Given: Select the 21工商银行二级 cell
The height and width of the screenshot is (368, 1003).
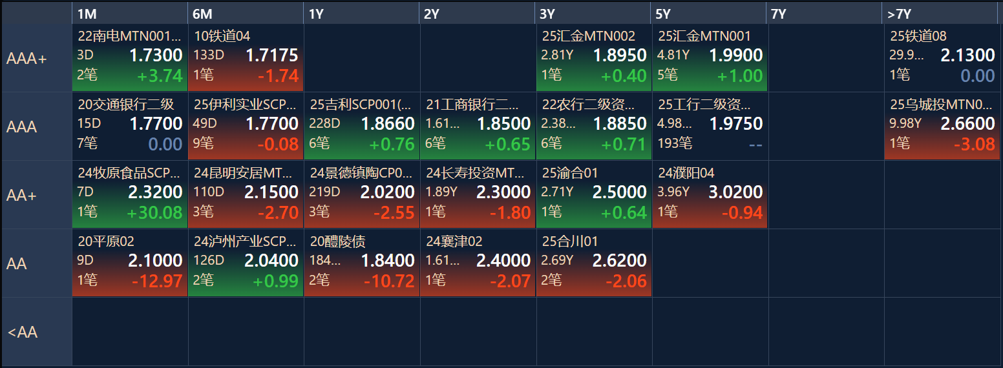Looking at the screenshot, I should [478, 126].
